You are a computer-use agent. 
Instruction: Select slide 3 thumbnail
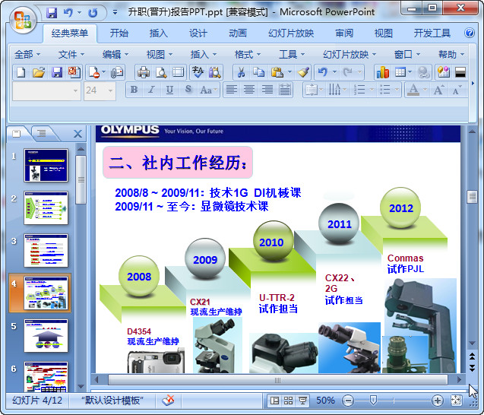(46, 250)
